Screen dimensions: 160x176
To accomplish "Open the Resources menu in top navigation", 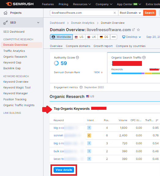I will click(x=82, y=4).
